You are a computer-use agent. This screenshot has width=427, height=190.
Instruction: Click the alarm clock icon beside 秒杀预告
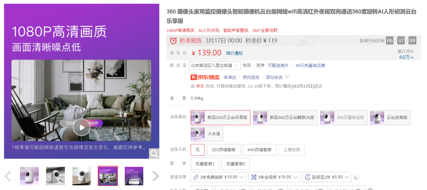coord(173,41)
